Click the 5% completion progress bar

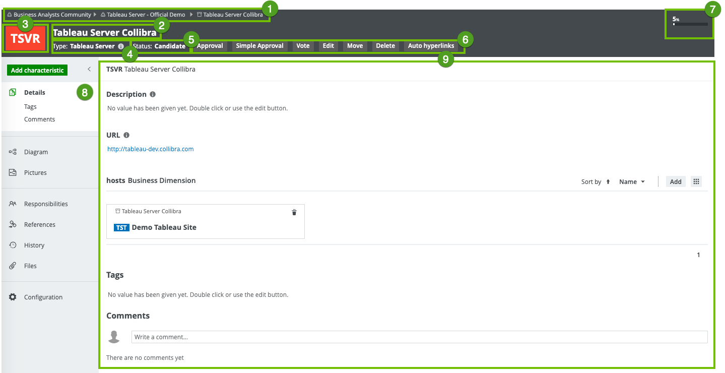(x=690, y=24)
